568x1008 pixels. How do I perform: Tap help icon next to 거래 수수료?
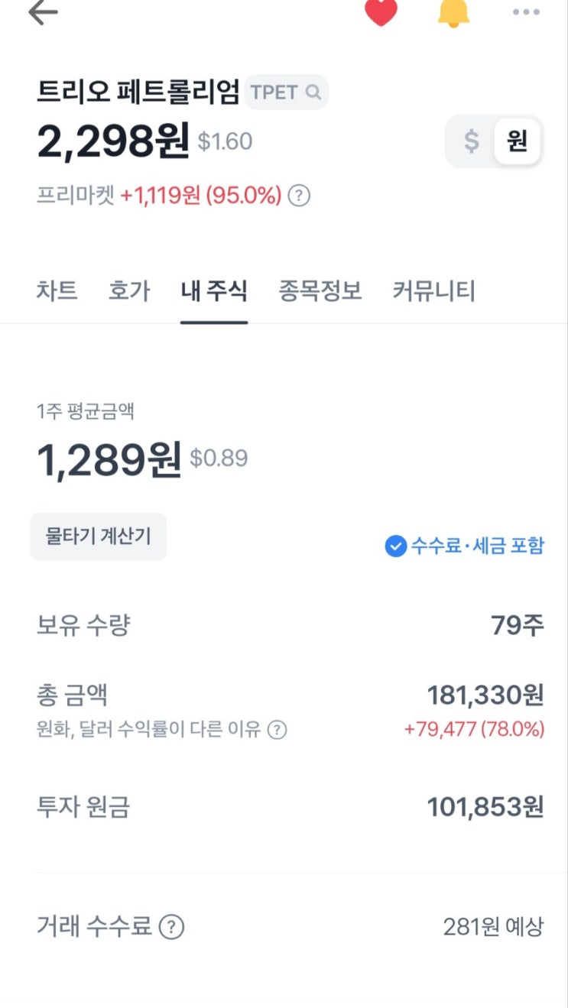(171, 928)
